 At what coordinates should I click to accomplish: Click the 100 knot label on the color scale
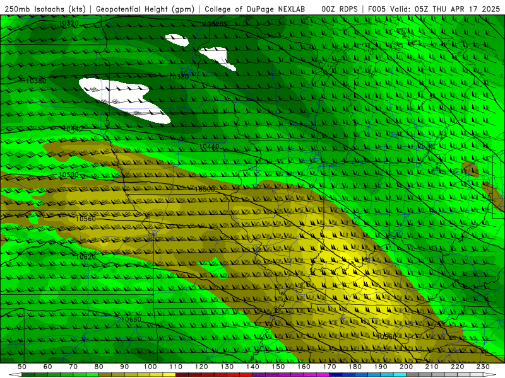[x=150, y=367]
